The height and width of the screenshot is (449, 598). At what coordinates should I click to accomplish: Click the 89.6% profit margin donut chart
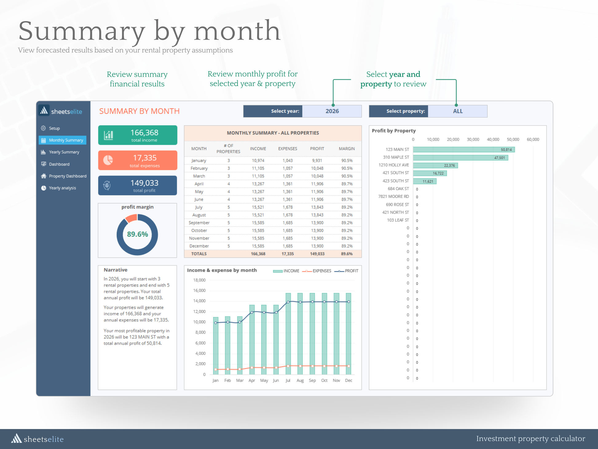(x=137, y=235)
